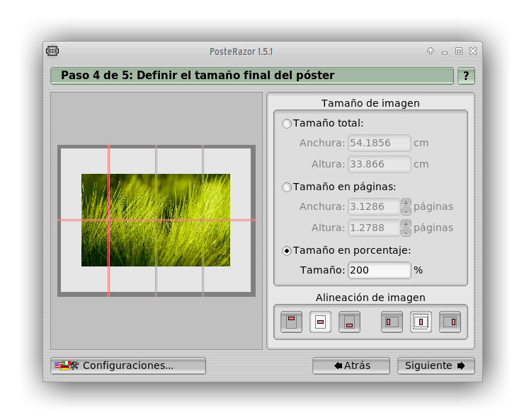Increase Altura pages with plus button
This screenshot has height=417, width=529.
click(406, 224)
